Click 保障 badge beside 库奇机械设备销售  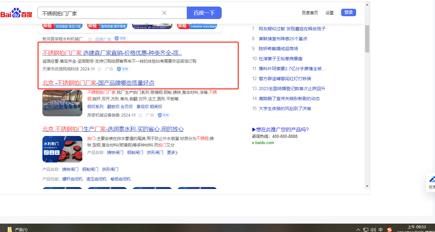[x=164, y=115]
